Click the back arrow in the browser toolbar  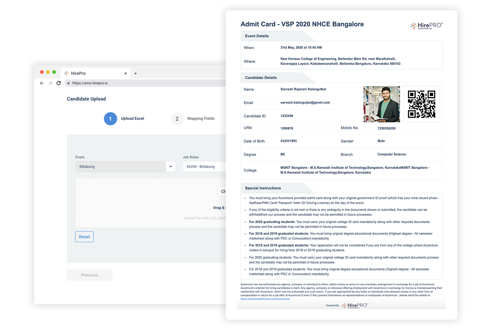point(42,83)
